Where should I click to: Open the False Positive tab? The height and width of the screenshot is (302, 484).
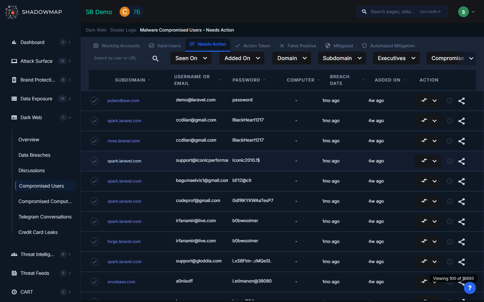(x=298, y=46)
